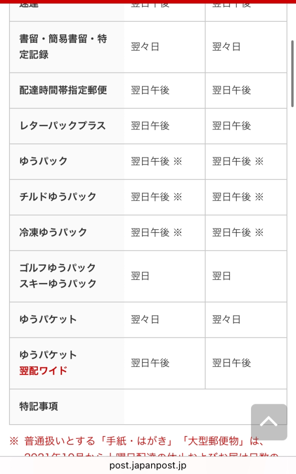Click the page's vertical scrollbar thumb
296x474 pixels.
coord(292,74)
